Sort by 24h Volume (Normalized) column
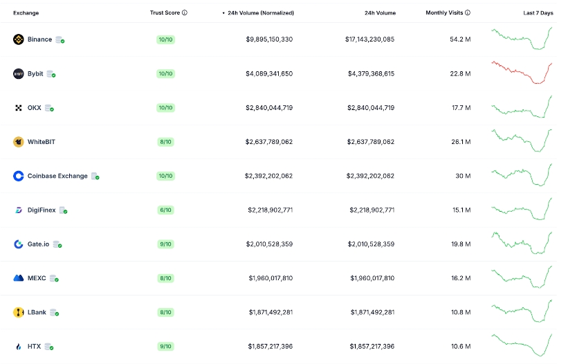The width and height of the screenshot is (577, 364). [260, 12]
